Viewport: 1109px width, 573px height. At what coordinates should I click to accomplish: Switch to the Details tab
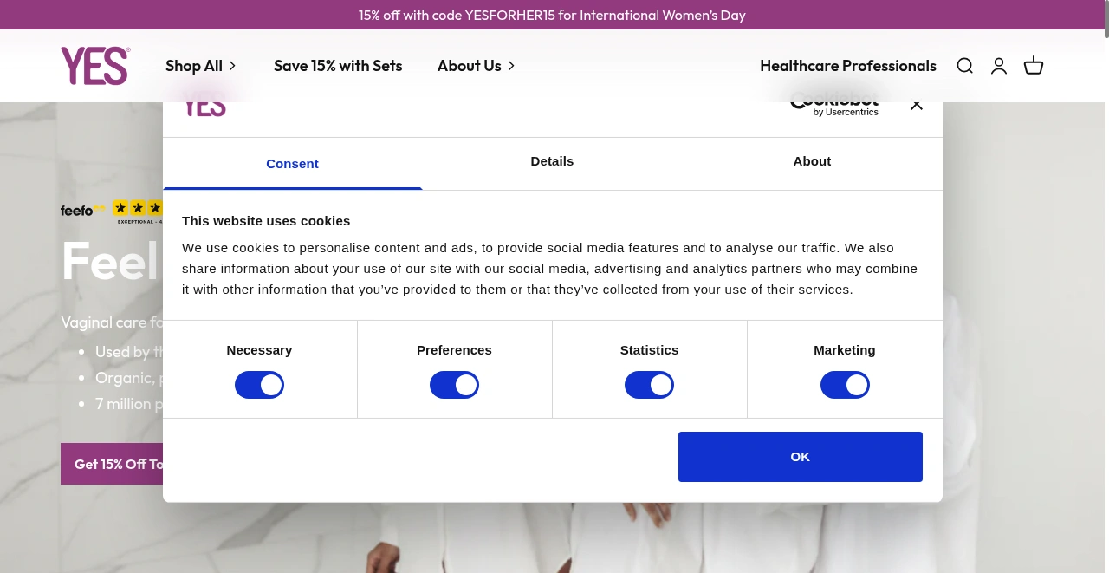tap(552, 161)
